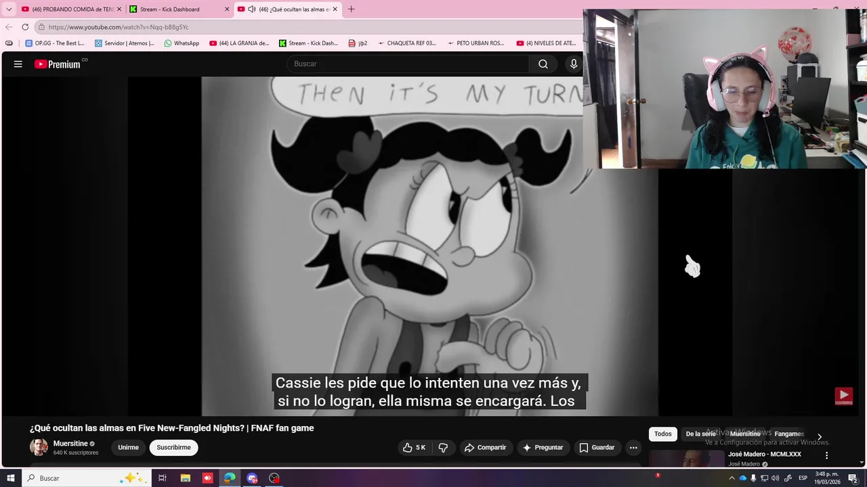Click the YouTube URL address bar
The height and width of the screenshot is (487, 867).
point(308,27)
